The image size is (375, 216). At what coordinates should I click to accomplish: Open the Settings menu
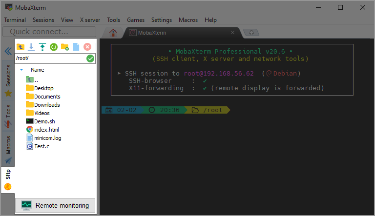point(161,20)
